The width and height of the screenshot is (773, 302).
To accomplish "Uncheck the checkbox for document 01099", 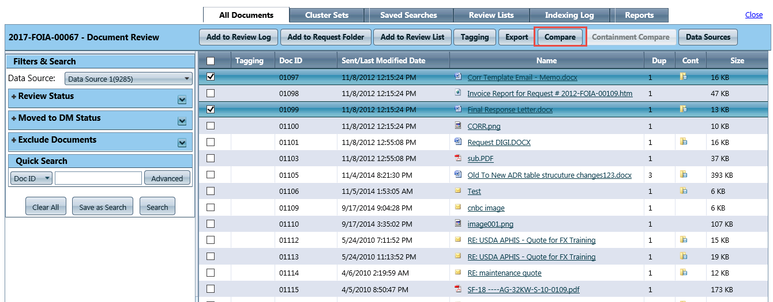I will point(211,109).
